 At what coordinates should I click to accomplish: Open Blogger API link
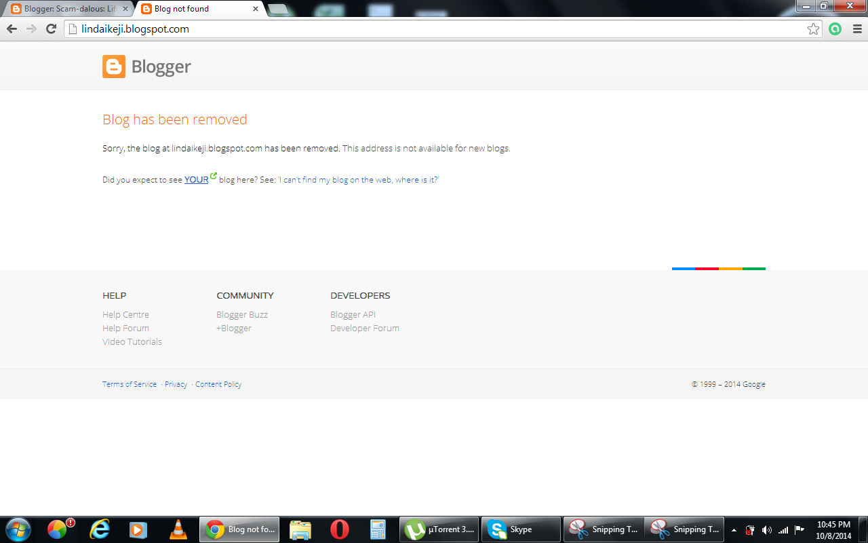coord(353,314)
